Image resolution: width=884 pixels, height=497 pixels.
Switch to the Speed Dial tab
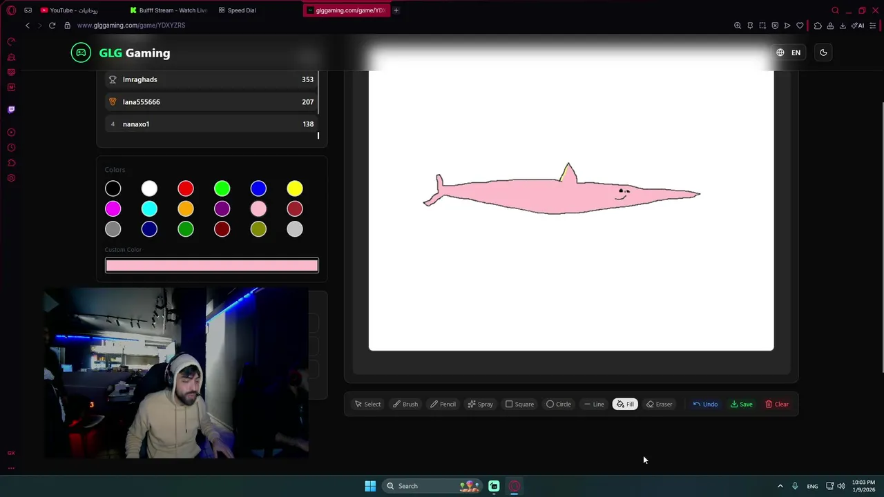click(257, 10)
